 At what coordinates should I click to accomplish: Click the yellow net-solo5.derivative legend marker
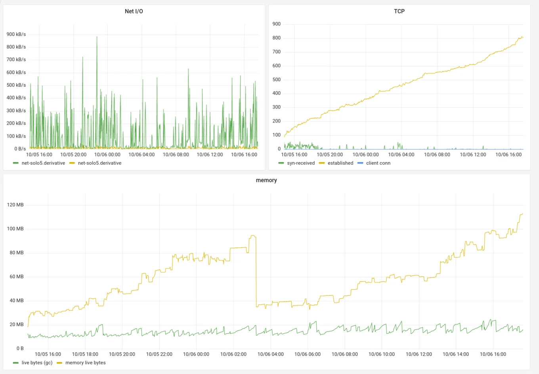point(73,163)
